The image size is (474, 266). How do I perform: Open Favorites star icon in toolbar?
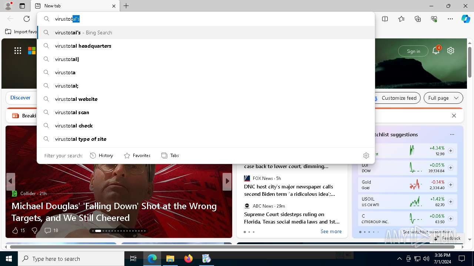pos(401,19)
